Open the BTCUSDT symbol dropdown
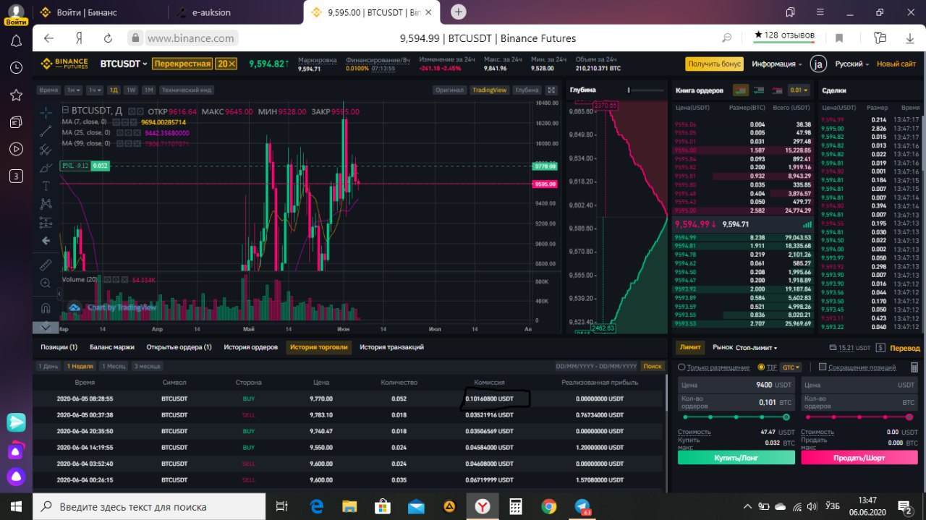 coord(124,64)
